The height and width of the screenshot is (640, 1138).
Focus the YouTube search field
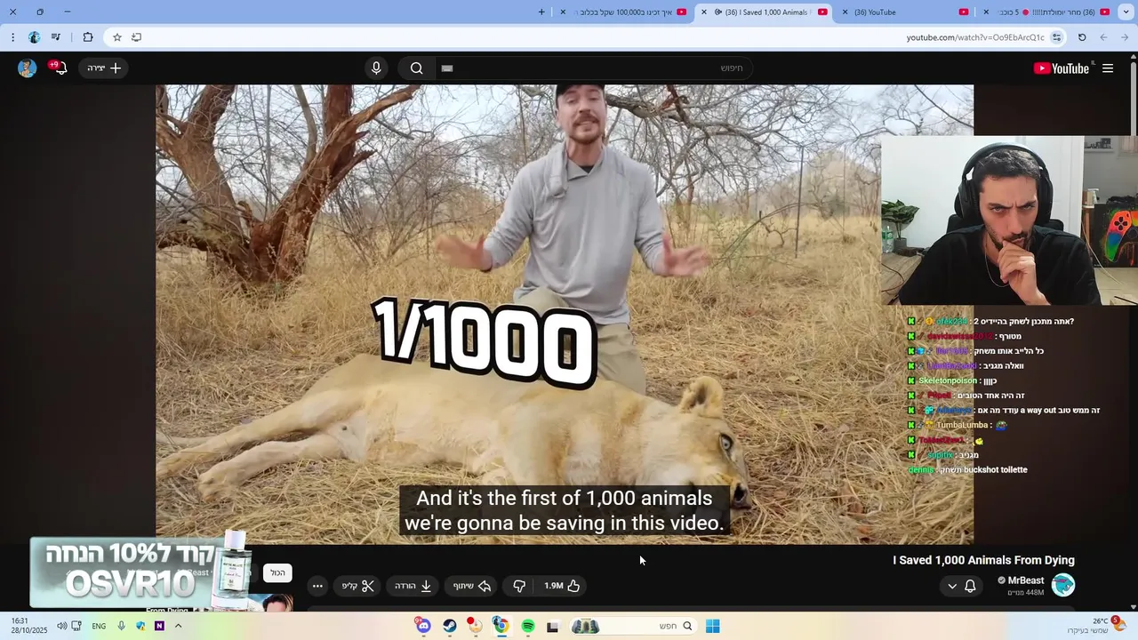point(594,68)
